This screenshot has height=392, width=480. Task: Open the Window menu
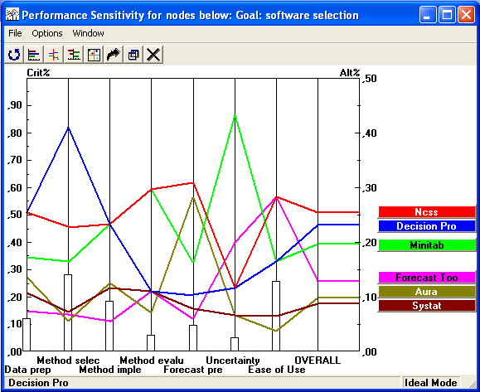pyautogui.click(x=88, y=33)
